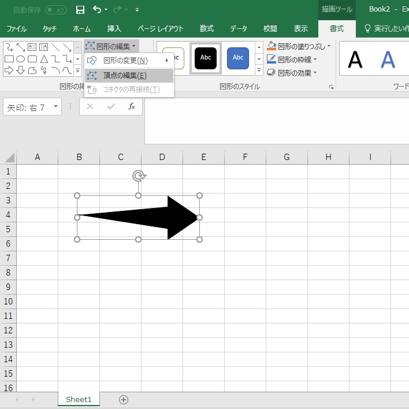
Task: Select the elbow connector shape
Action: click(55, 59)
